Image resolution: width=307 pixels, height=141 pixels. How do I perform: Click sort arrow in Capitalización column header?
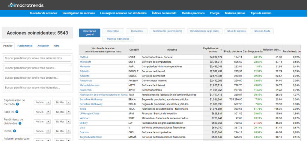coord(221,50)
